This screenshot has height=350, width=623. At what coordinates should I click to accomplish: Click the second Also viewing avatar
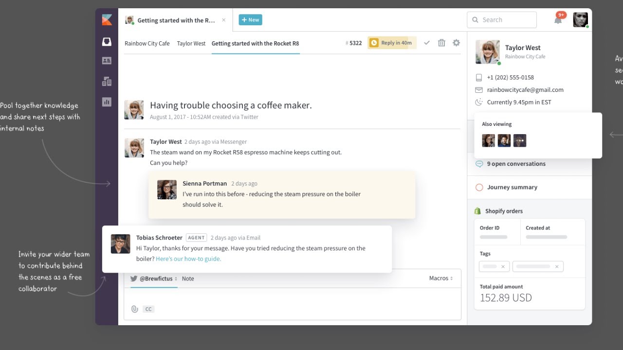pos(504,140)
